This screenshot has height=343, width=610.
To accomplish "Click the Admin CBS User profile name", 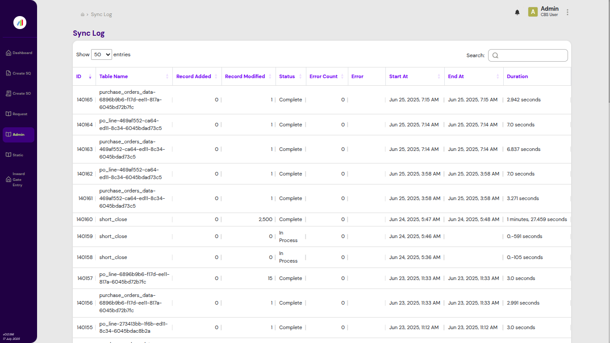I will coord(549,11).
